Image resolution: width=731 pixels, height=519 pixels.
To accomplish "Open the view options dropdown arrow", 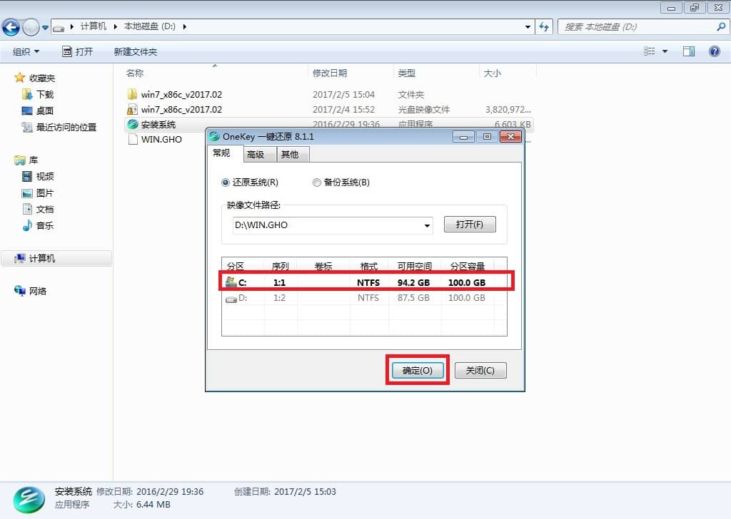I will pyautogui.click(x=665, y=51).
